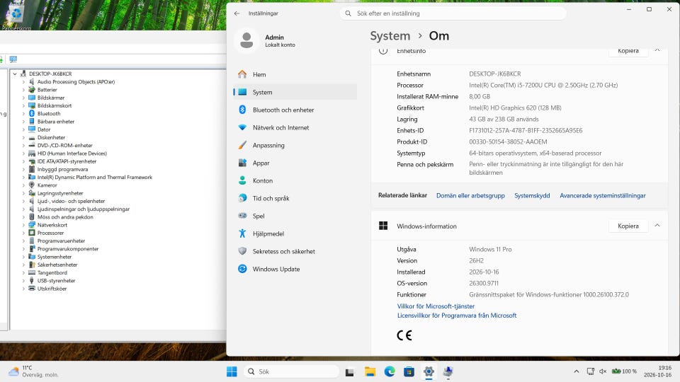Click Säkerhetsenheter icon in Device Manager

(32, 265)
